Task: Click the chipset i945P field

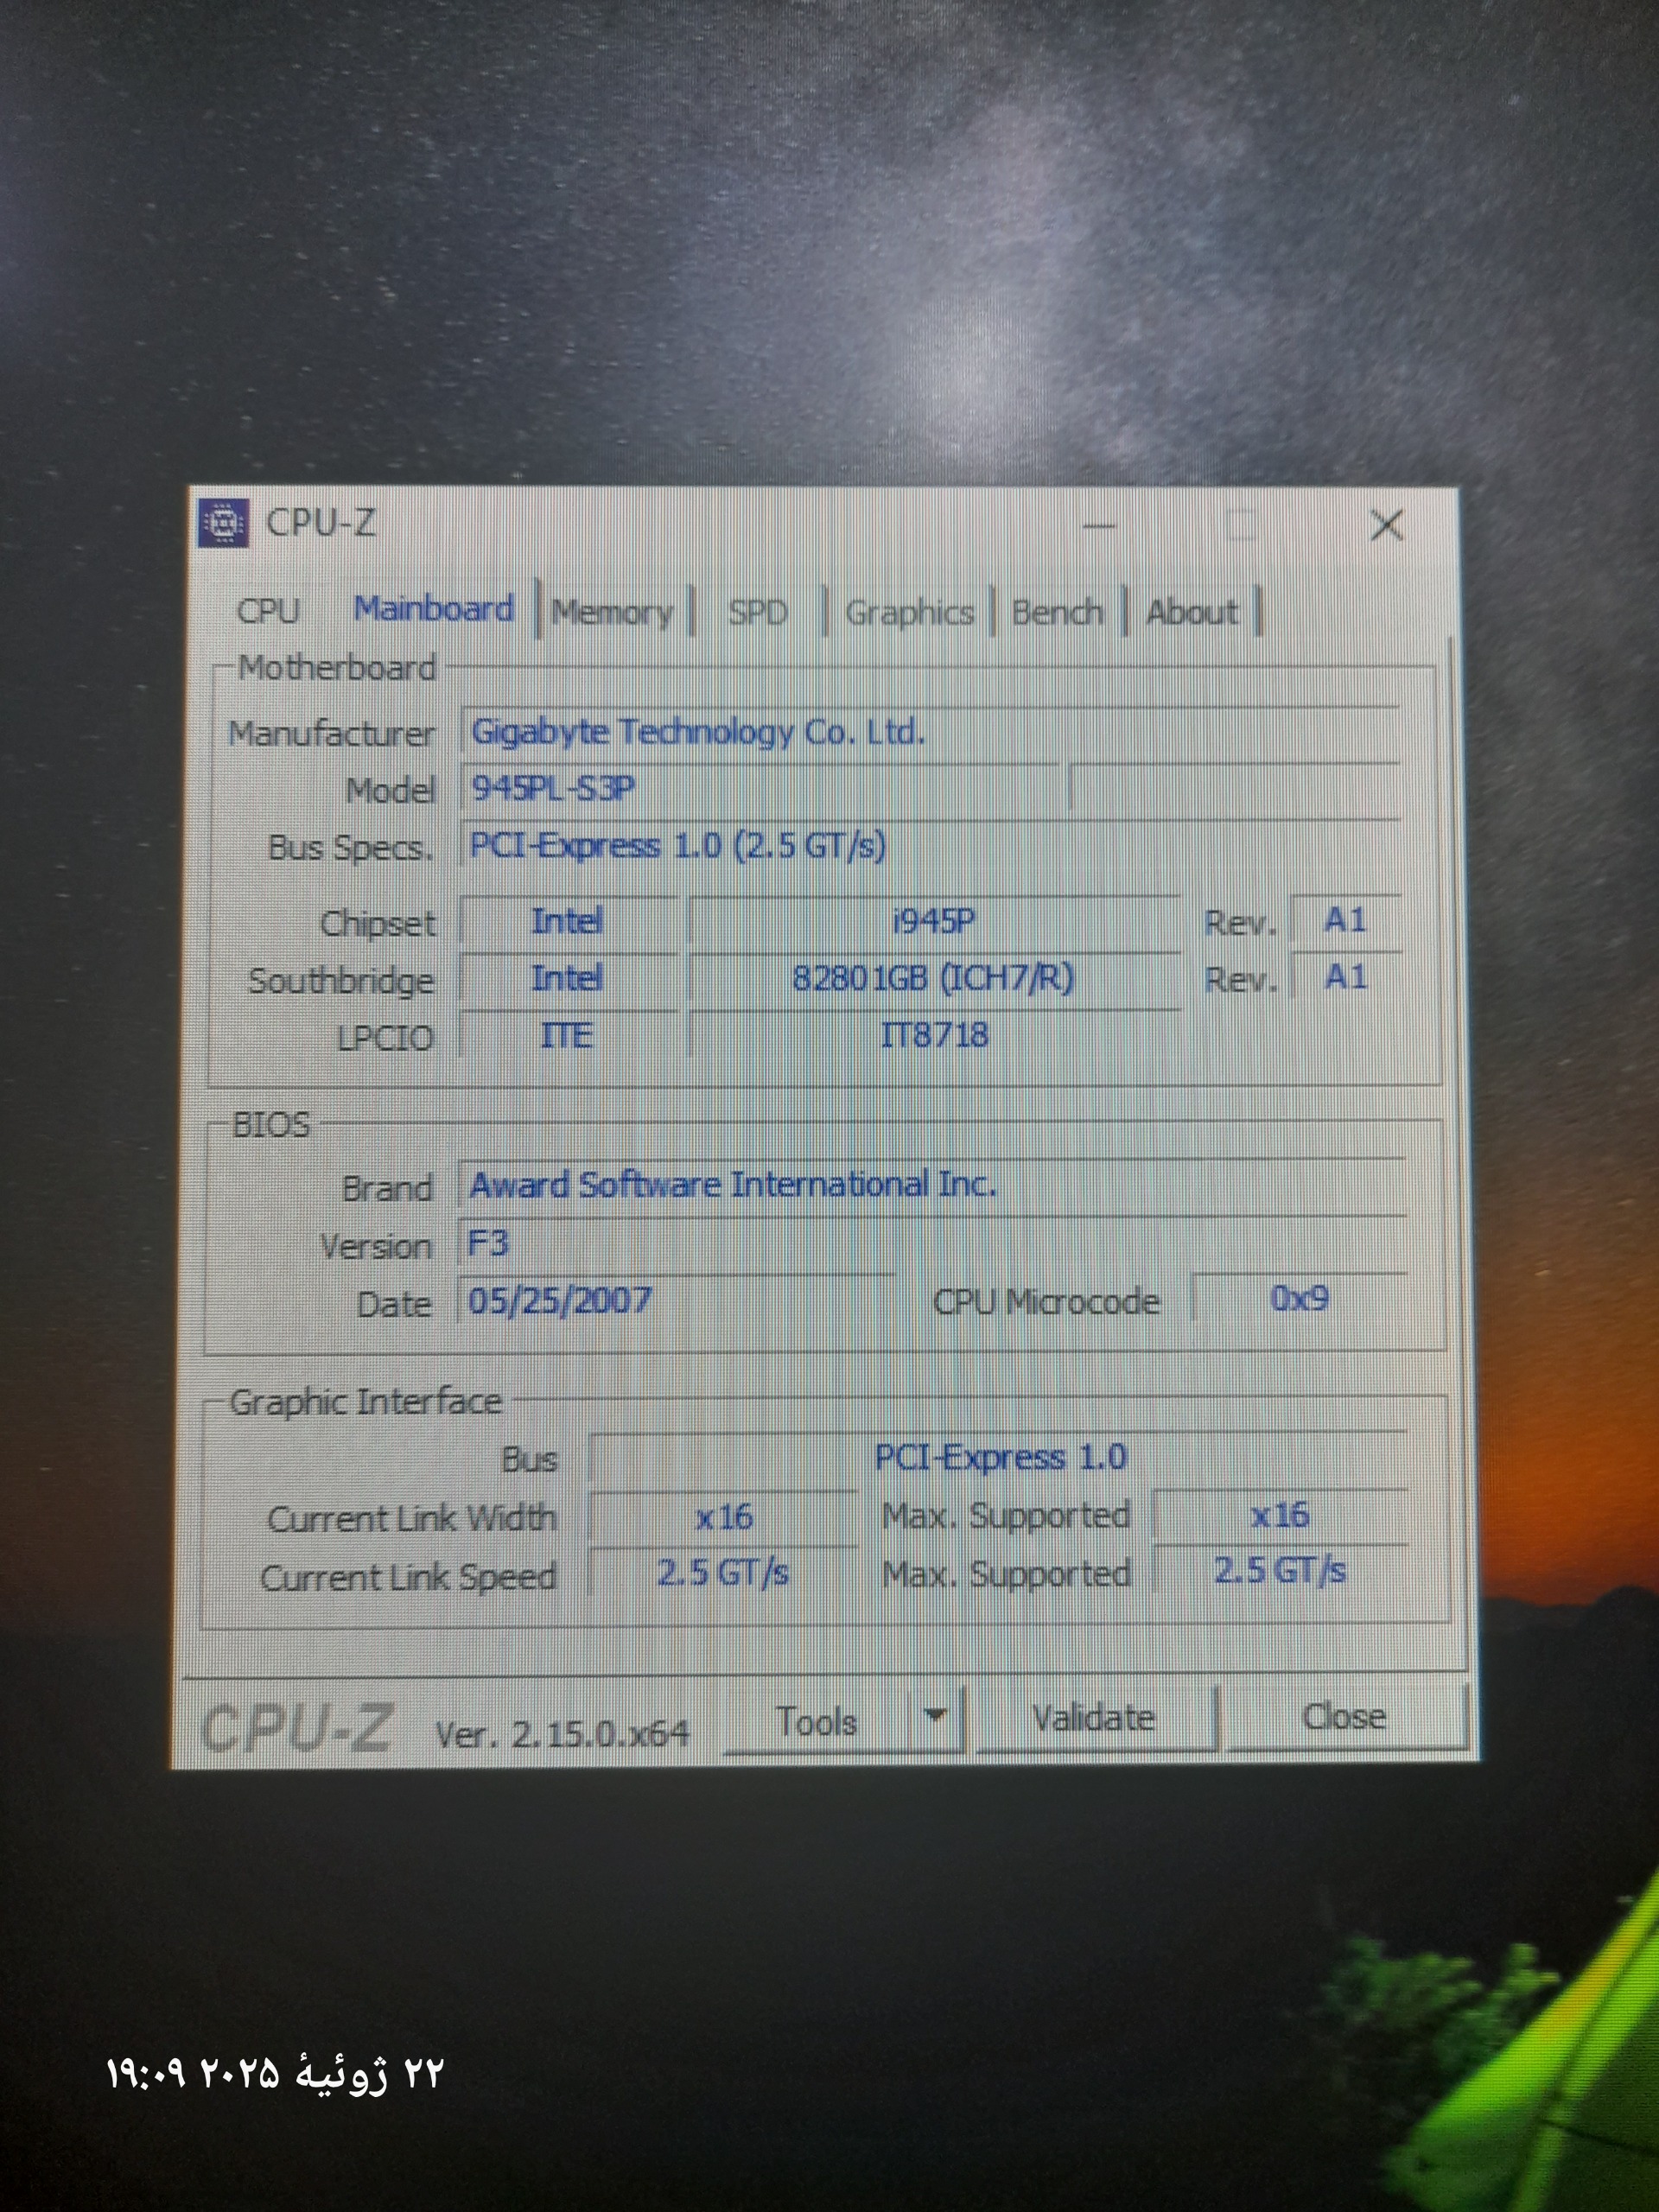Action: (x=933, y=921)
